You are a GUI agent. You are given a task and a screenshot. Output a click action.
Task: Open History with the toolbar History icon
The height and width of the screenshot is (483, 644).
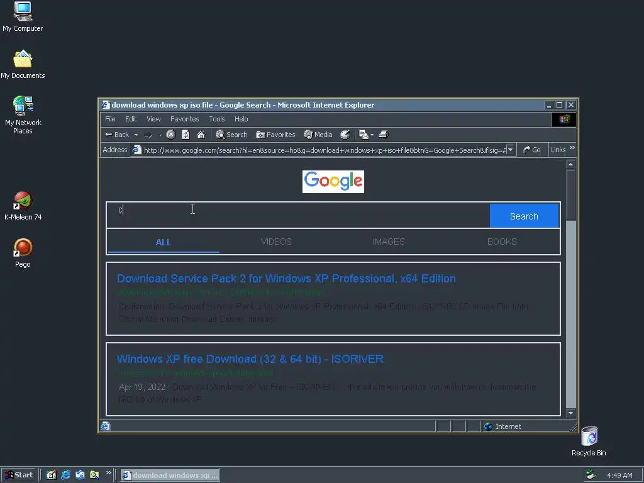345,135
